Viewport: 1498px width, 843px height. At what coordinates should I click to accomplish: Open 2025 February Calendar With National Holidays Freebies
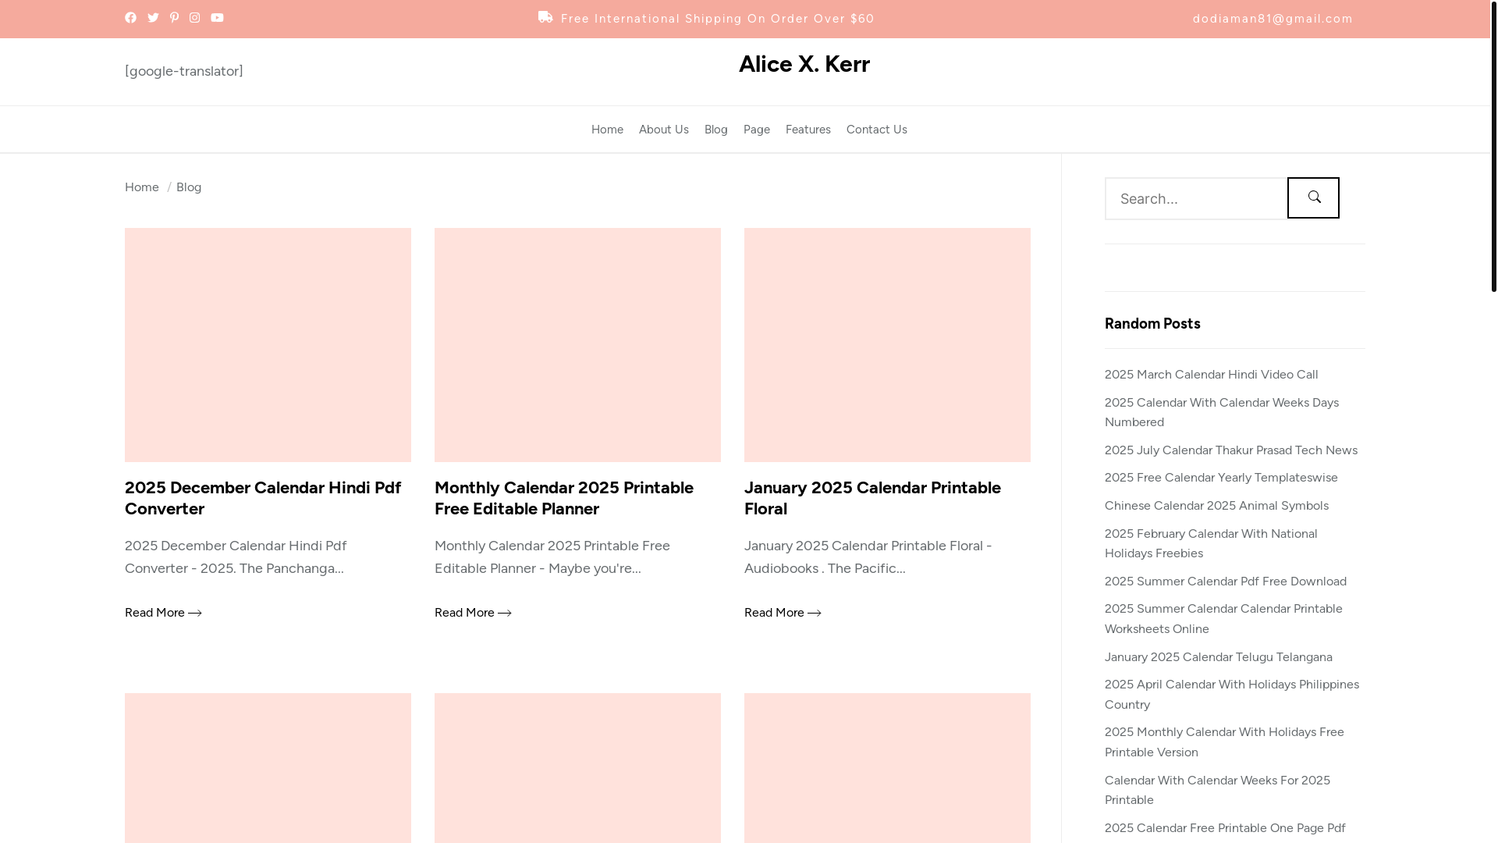point(1211,543)
